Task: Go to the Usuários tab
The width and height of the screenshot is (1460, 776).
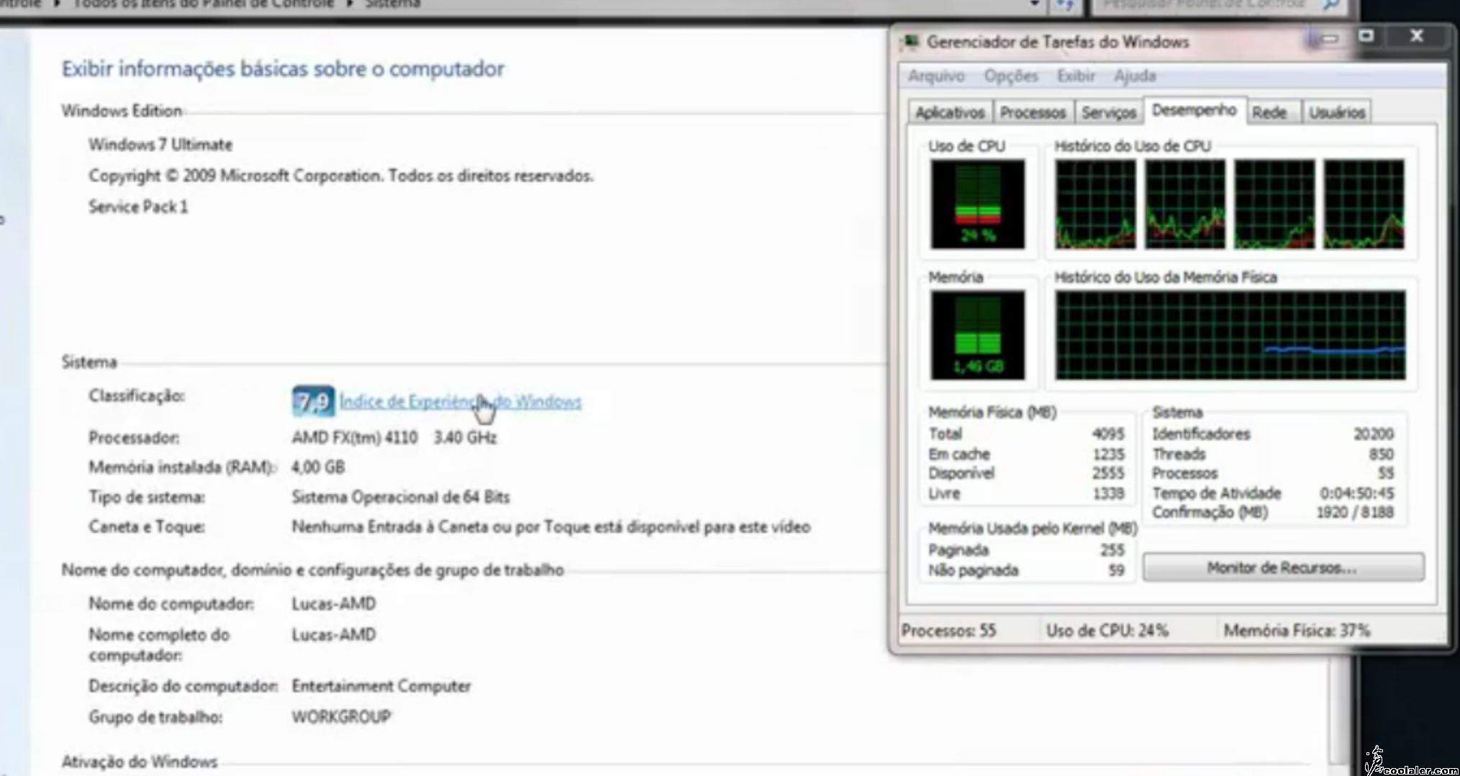Action: click(1336, 113)
